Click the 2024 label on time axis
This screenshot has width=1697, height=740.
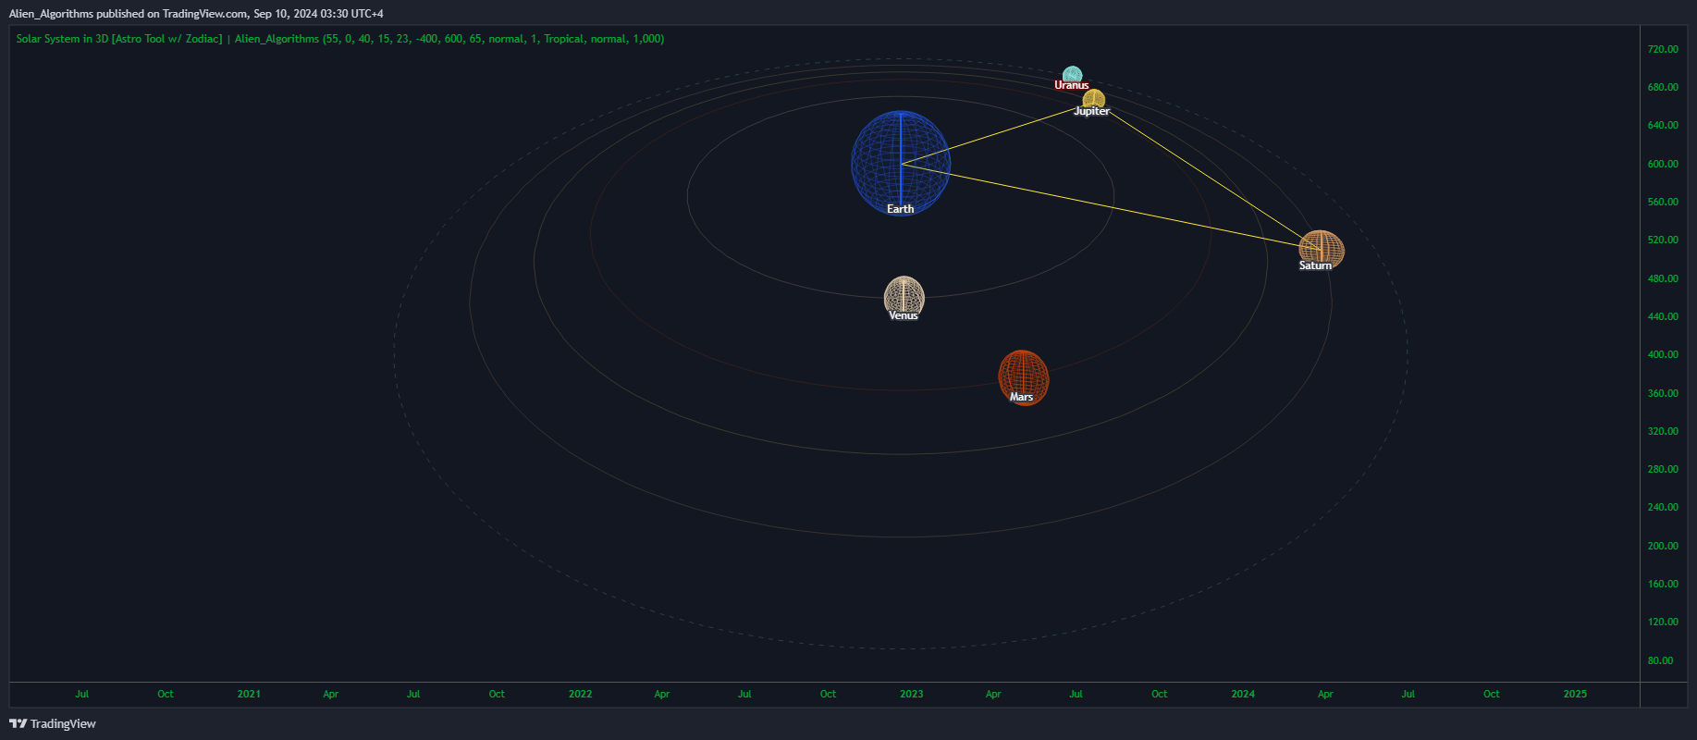[1243, 694]
